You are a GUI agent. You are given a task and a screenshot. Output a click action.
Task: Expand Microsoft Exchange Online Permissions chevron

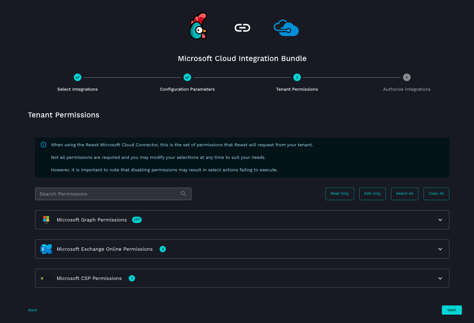pos(440,249)
